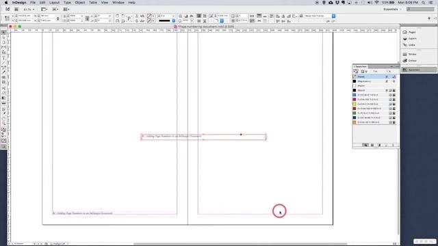Screen dimensions: 438x246
Task: Open the Help menu
Action: 132,3
